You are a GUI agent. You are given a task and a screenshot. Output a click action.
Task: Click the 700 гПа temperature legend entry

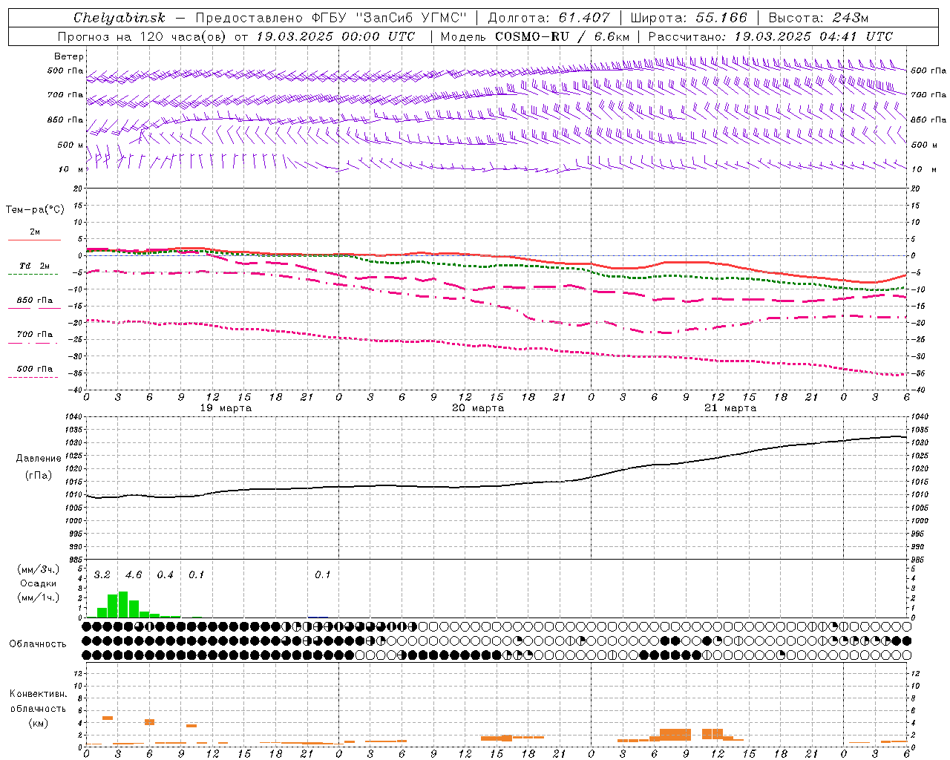click(x=35, y=335)
